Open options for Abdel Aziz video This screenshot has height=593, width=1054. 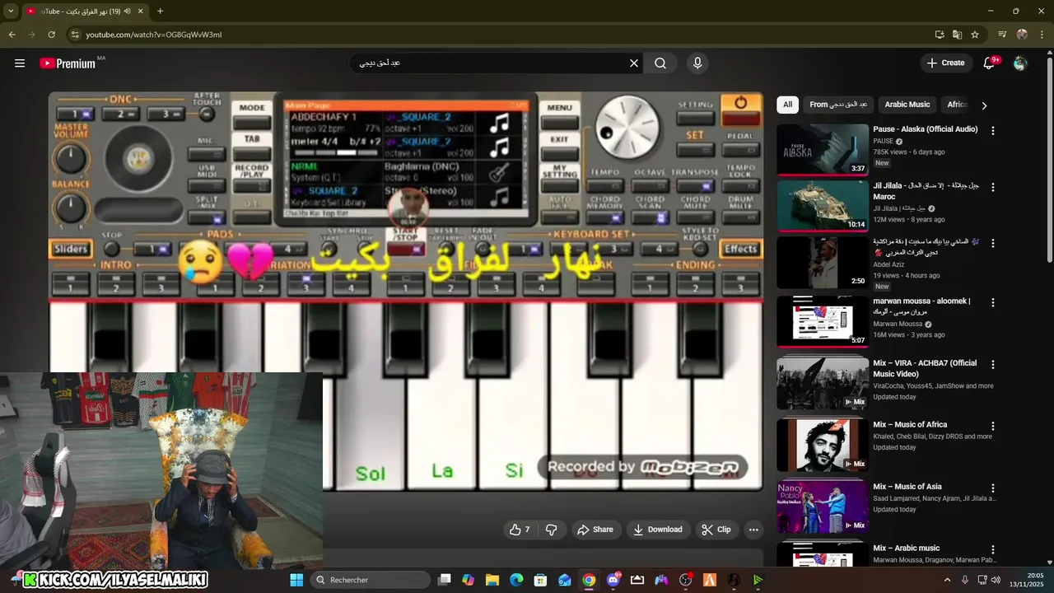[x=992, y=243]
